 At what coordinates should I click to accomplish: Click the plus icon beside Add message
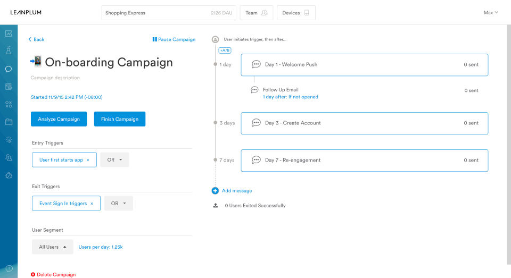click(215, 191)
